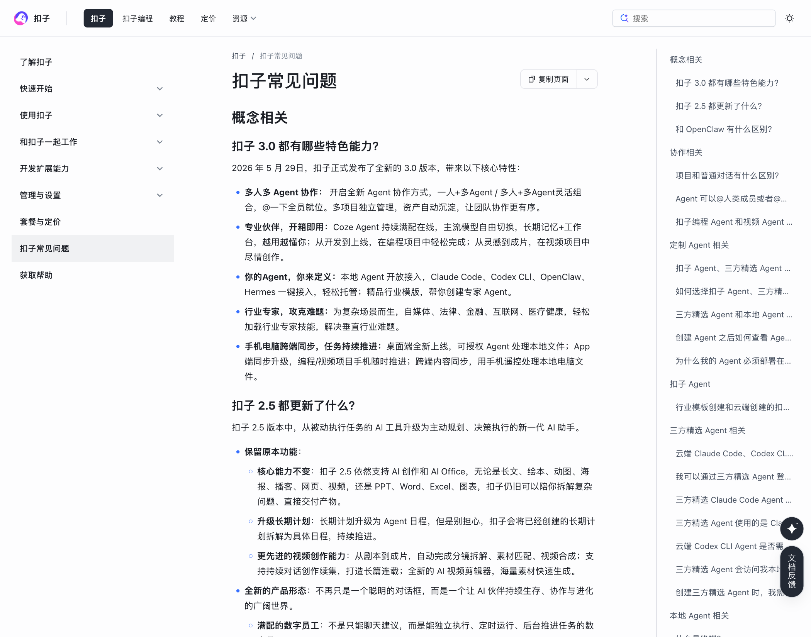Select 扣子常见问题 in the sidebar
Image resolution: width=811 pixels, height=637 pixels.
[x=93, y=249]
